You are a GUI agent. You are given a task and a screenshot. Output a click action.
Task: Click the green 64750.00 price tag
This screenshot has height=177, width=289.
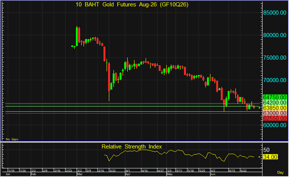click(275, 97)
